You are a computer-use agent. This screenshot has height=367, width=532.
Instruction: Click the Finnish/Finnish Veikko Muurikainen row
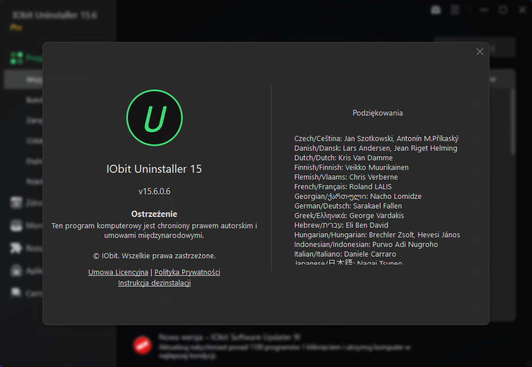click(351, 168)
